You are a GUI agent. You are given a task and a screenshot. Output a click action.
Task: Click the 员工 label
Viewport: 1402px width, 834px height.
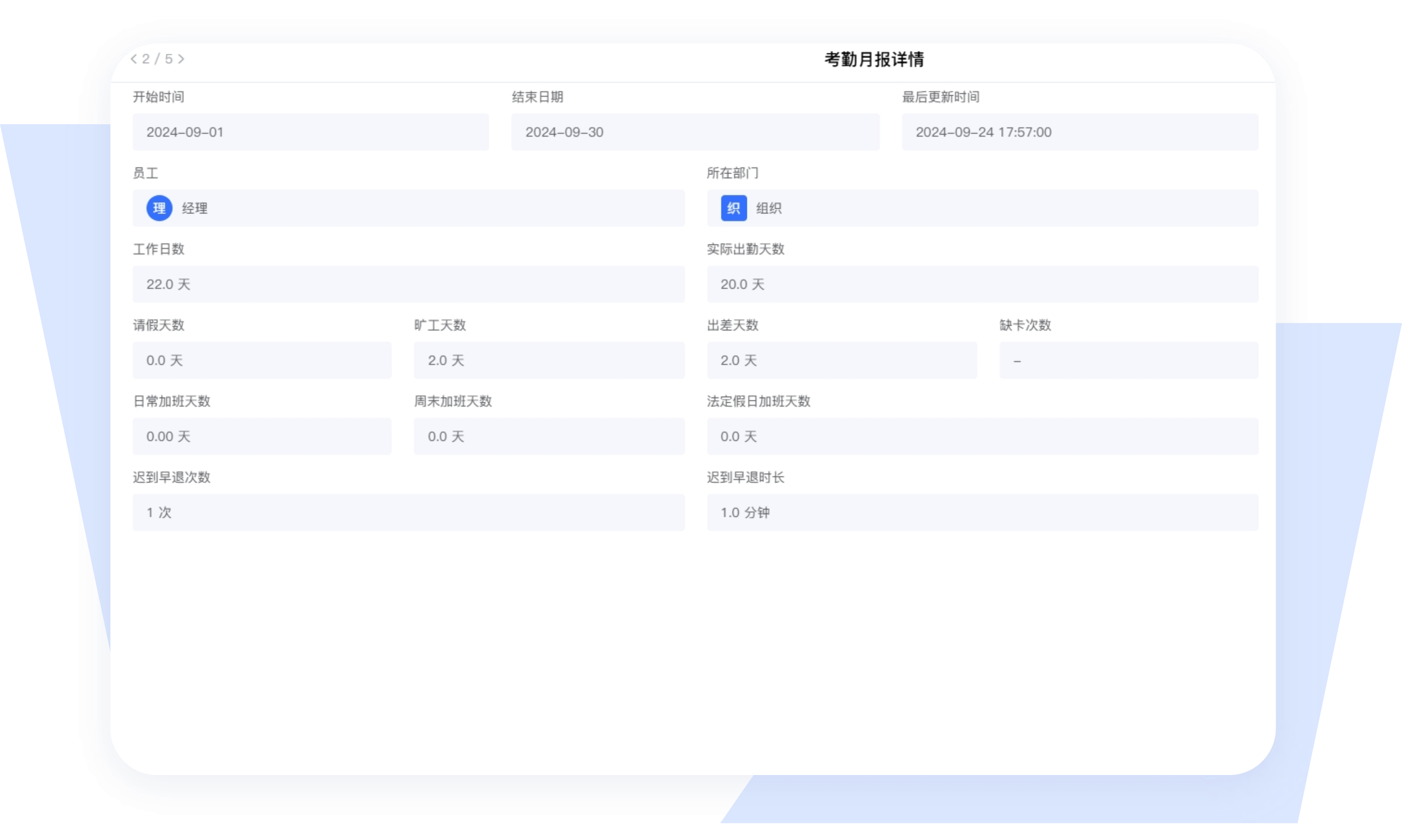point(146,173)
